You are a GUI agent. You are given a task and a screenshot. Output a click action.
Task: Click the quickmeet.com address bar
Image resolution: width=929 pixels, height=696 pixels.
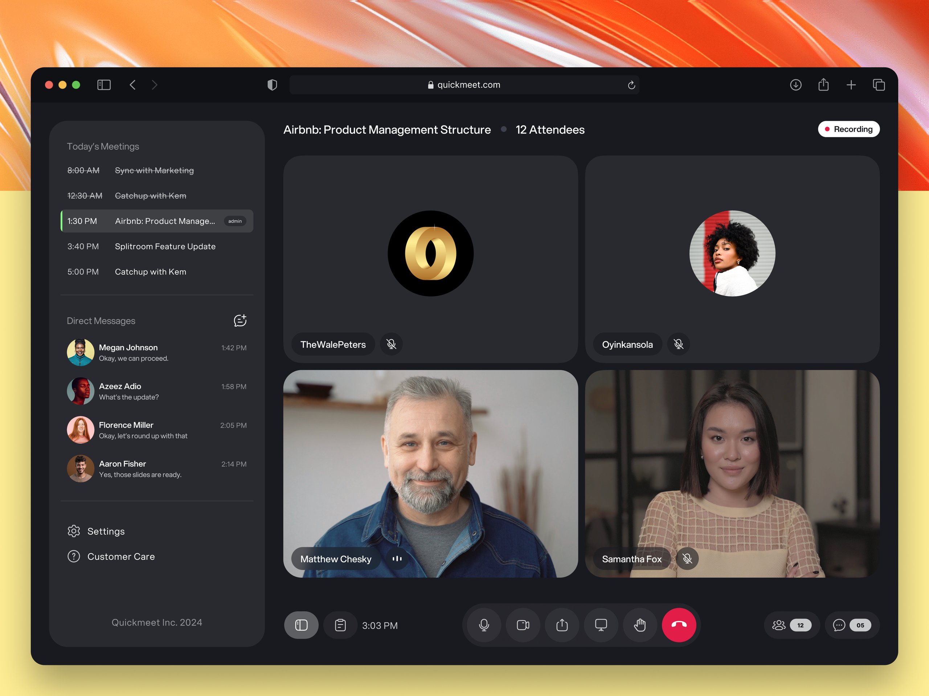click(x=464, y=85)
